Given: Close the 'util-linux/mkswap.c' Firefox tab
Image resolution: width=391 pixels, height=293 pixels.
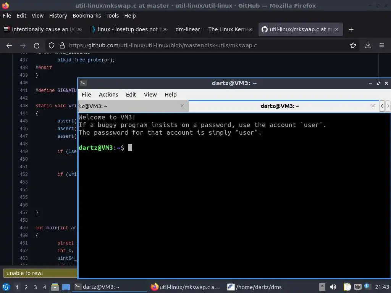Looking at the screenshot, I should 337,29.
